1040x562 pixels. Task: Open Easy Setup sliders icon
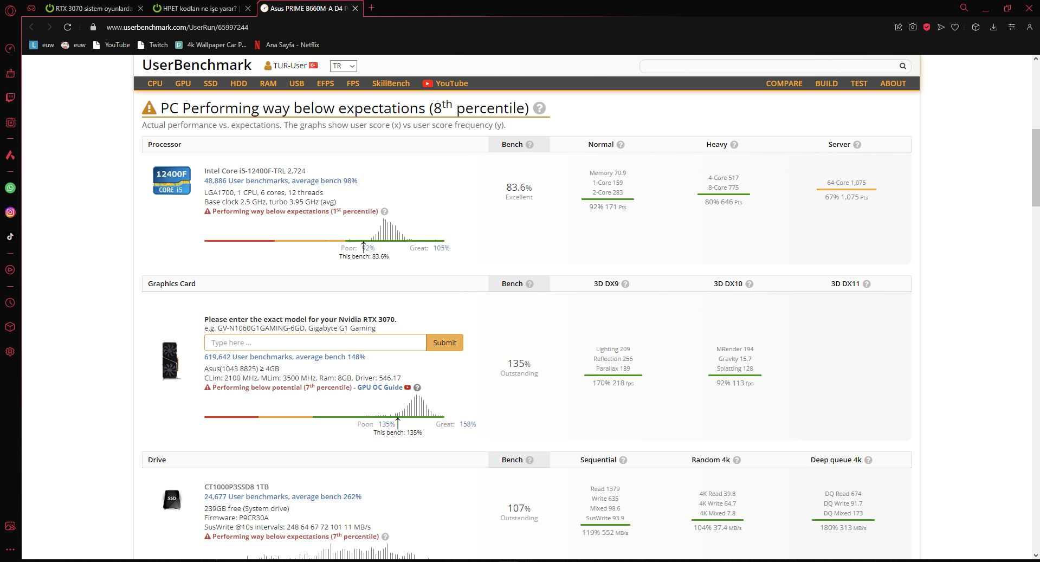1012,27
